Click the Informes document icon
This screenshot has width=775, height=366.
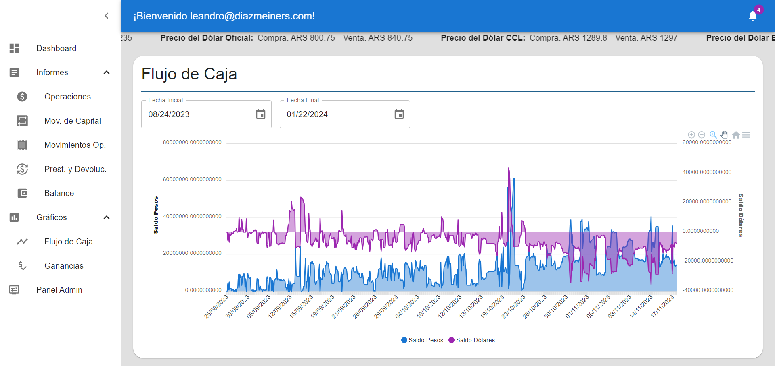pos(14,72)
